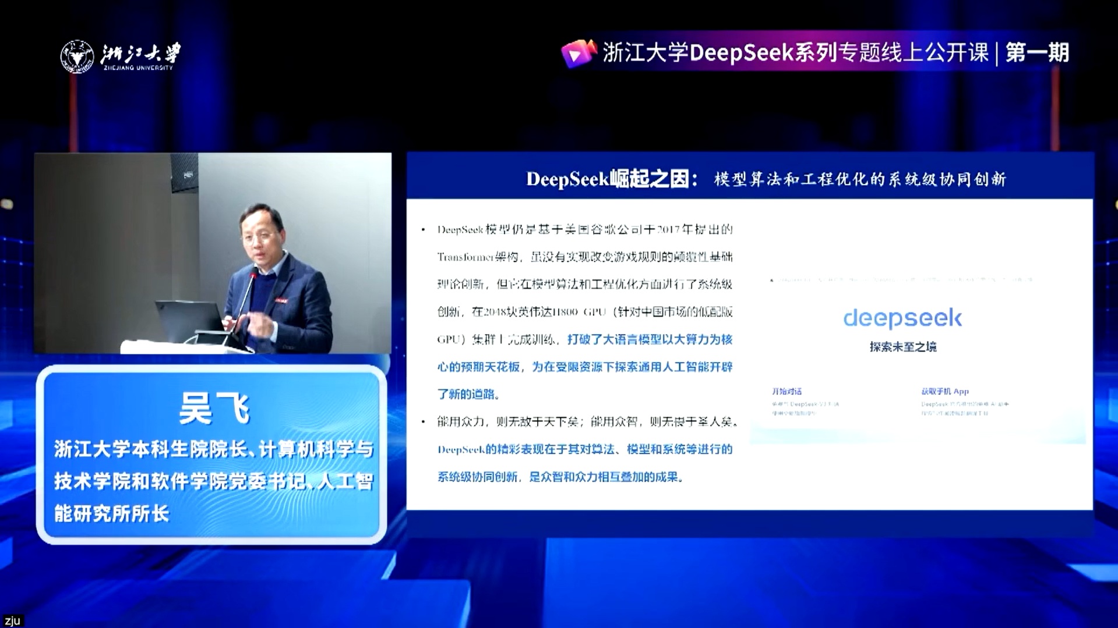Click the 第一期 episode label
Viewport: 1118px width, 628px height.
tap(1038, 53)
